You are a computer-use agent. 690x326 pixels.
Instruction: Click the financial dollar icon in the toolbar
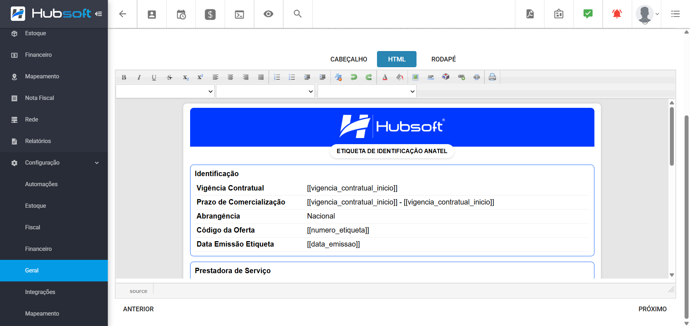click(210, 14)
